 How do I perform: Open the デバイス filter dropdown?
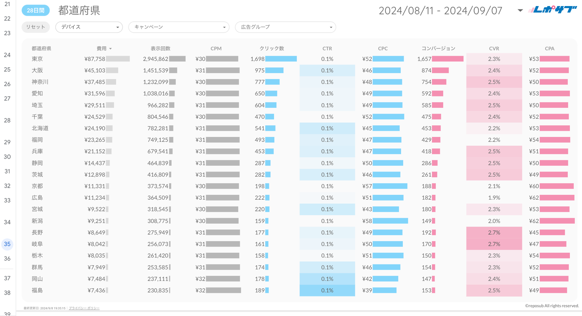pyautogui.click(x=89, y=27)
